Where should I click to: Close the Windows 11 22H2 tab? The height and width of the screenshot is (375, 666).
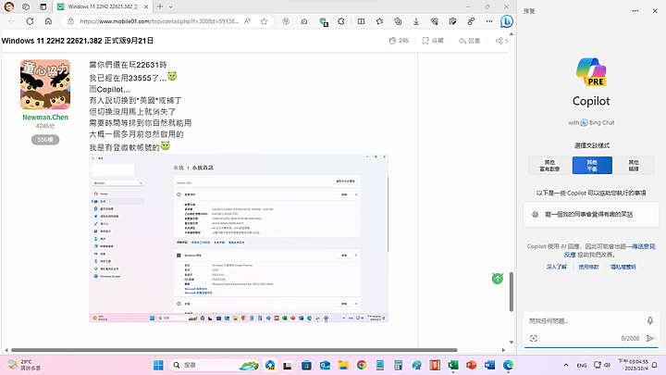tap(146, 6)
